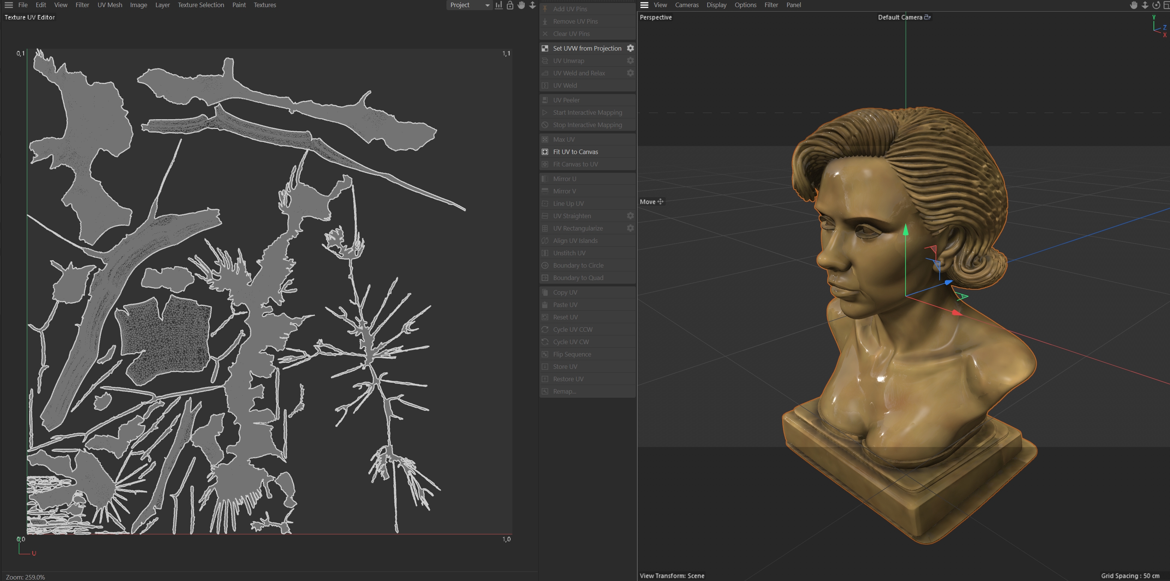1170x581 pixels.
Task: Click the viewport zoom arrows icon
Action: (x=1145, y=5)
